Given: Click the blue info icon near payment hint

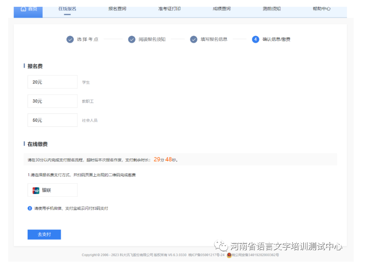Looking at the screenshot, I should click(30, 208).
